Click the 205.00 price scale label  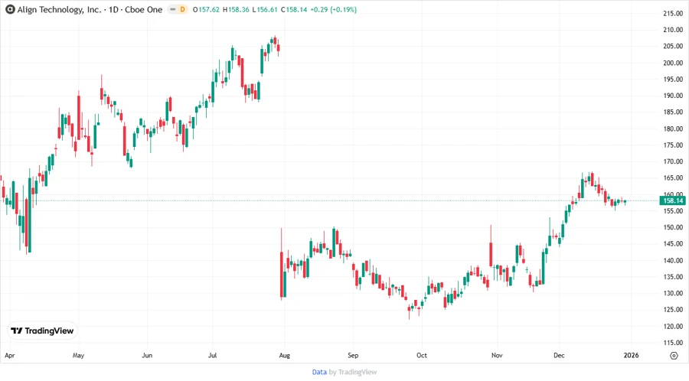click(673, 46)
